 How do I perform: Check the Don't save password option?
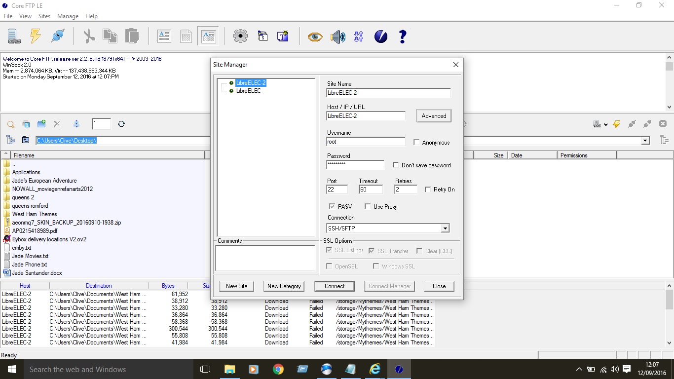pos(396,165)
